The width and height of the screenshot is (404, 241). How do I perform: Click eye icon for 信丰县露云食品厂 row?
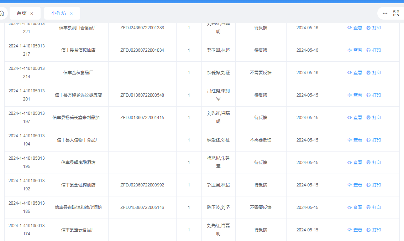[350, 230]
